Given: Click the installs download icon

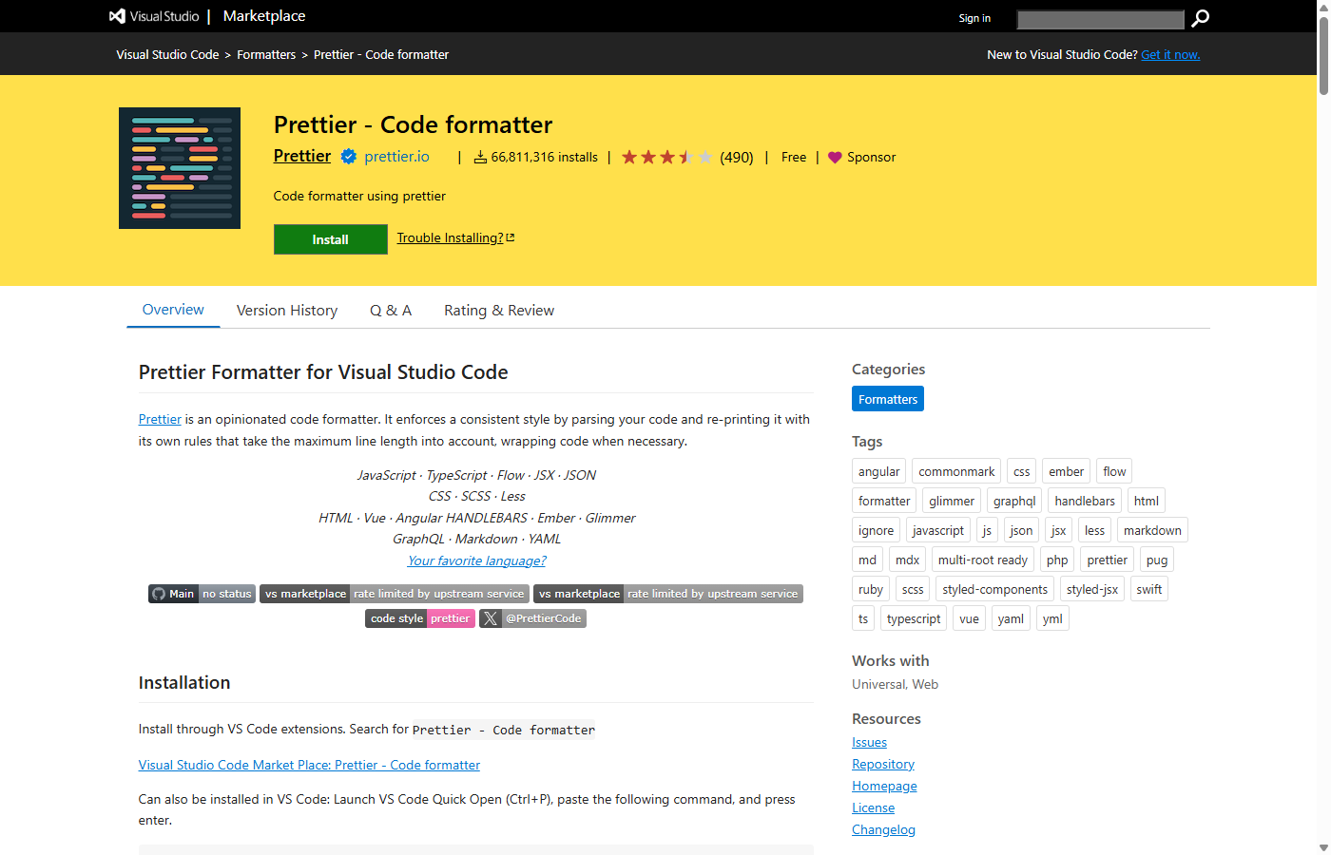Looking at the screenshot, I should pyautogui.click(x=480, y=158).
